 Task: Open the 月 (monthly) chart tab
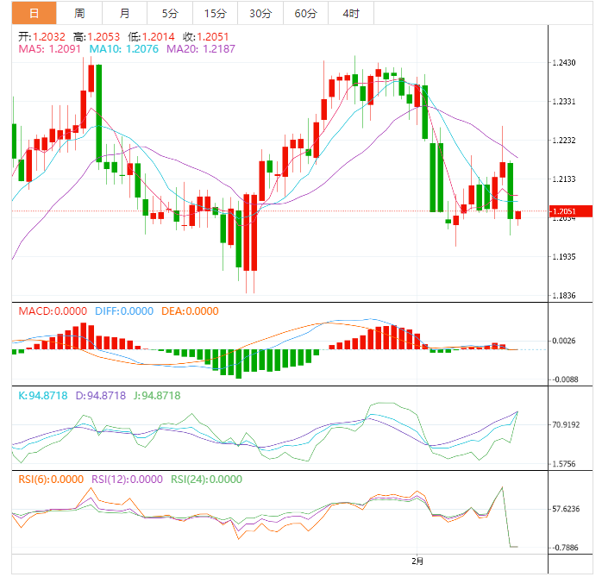[x=125, y=13]
